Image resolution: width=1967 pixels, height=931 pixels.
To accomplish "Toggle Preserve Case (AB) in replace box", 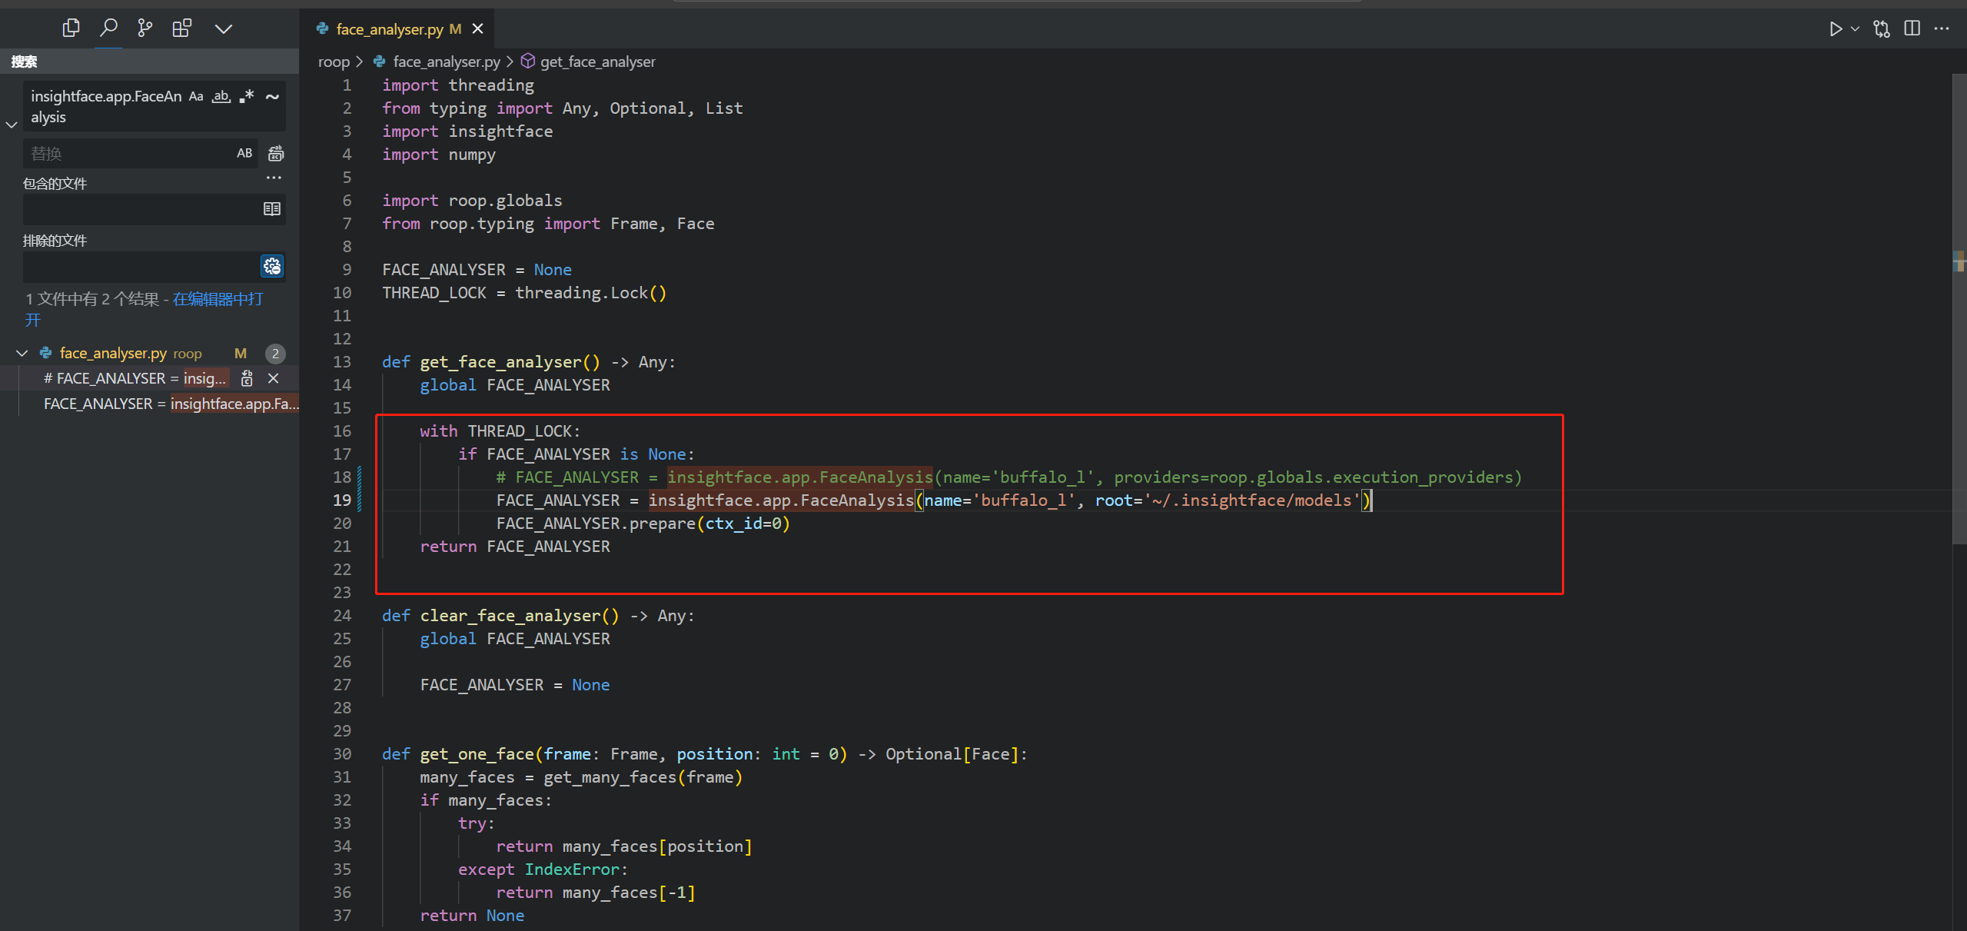I will [x=244, y=153].
